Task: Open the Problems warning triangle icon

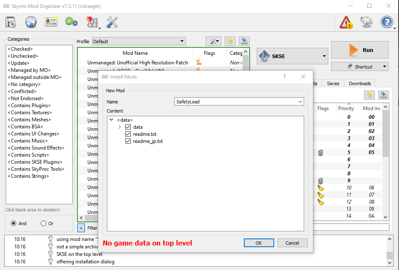Action: pos(346,22)
